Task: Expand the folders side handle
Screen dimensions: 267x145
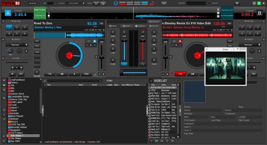Action: (x=43, y=110)
